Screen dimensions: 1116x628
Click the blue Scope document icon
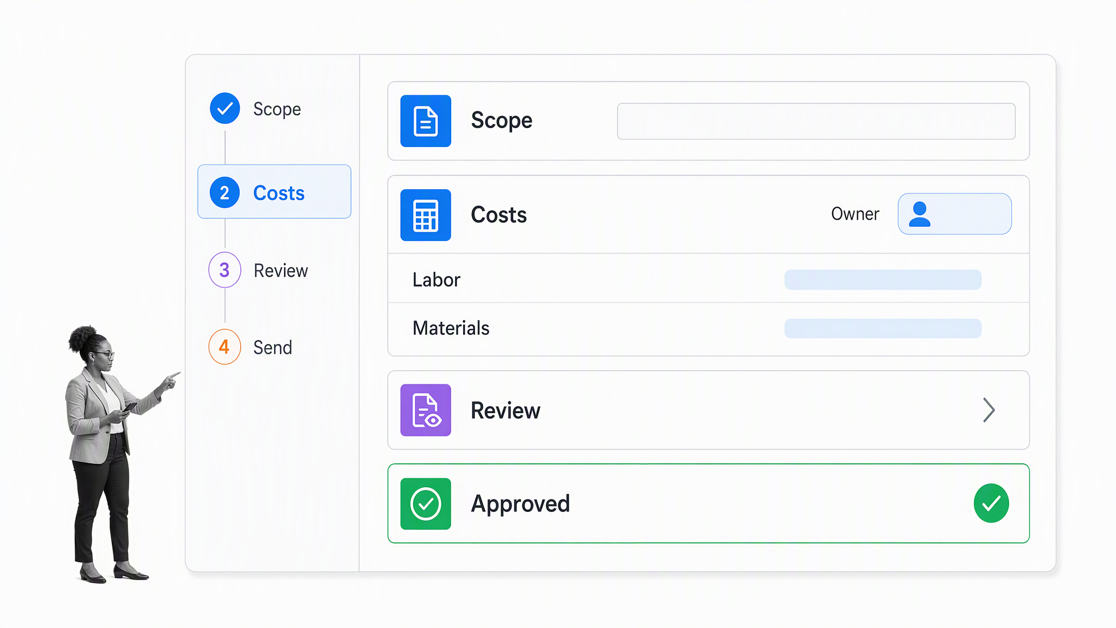click(426, 121)
